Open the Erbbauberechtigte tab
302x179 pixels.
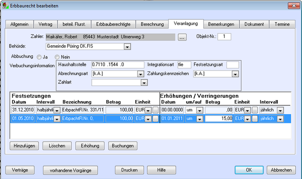112,24
